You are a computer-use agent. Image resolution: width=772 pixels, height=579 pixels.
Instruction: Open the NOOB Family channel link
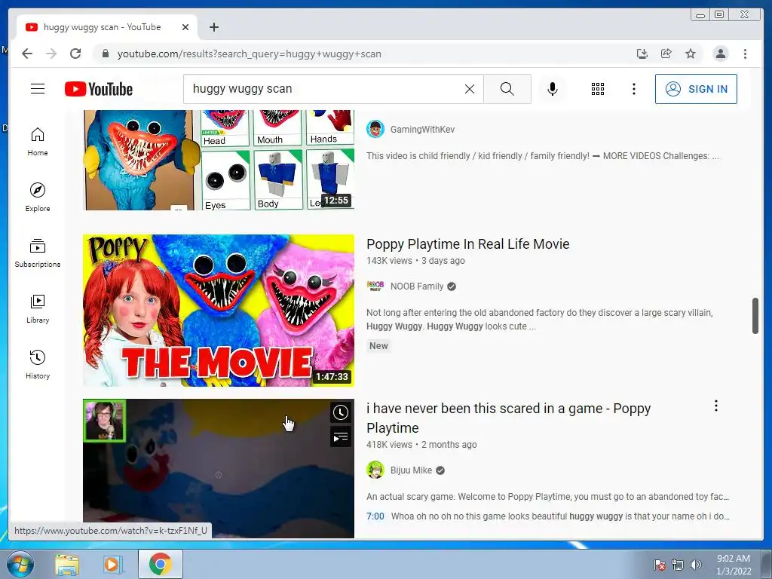coord(416,286)
